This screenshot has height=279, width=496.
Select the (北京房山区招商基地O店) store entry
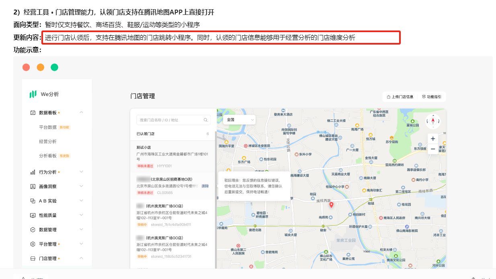pos(173,185)
